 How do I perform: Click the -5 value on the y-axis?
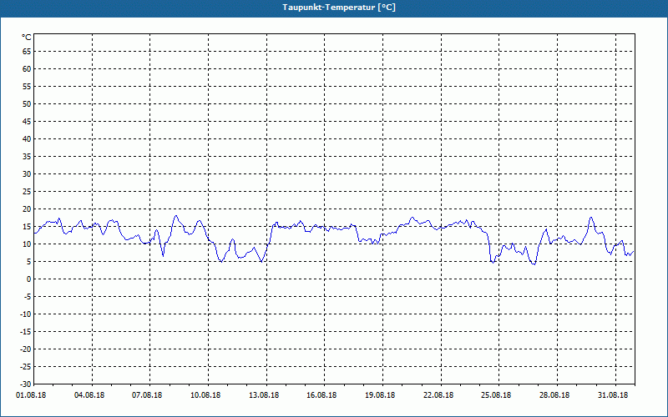28,297
